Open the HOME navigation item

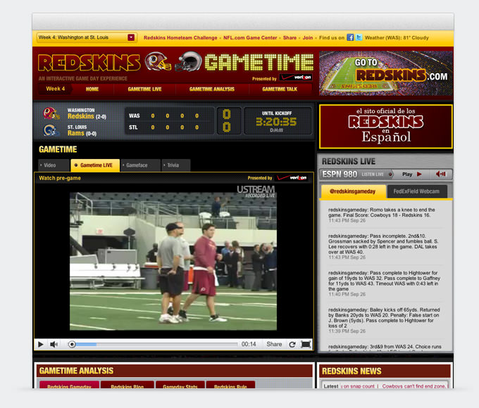tap(92, 89)
